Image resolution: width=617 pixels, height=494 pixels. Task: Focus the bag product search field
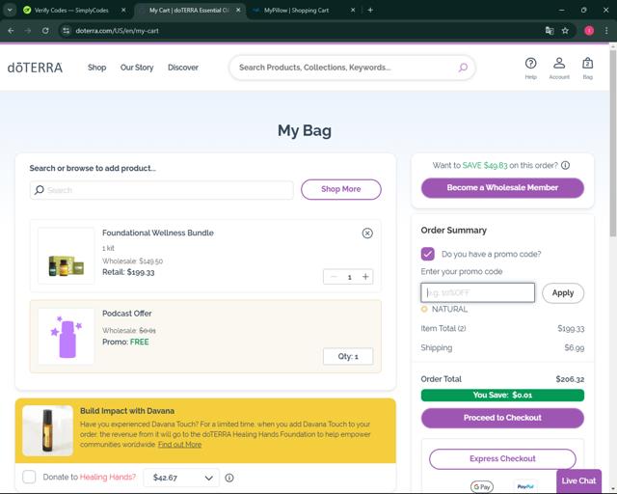[x=162, y=190]
